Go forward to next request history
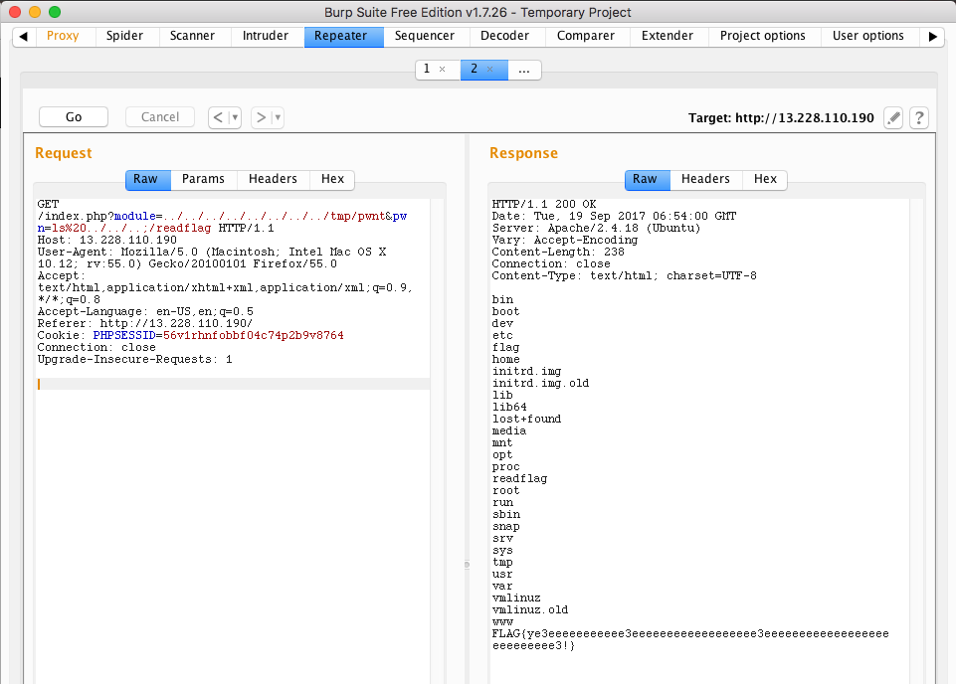 261,117
